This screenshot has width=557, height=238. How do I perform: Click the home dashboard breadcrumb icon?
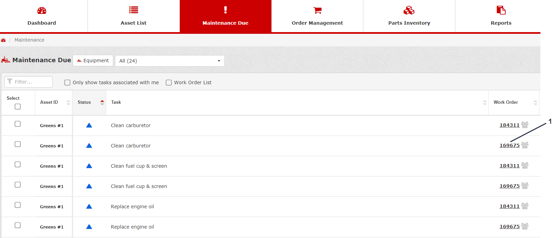3,40
